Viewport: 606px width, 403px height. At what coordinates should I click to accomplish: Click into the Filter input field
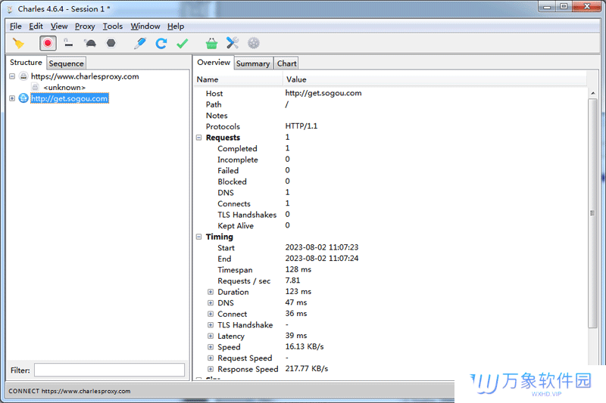tap(109, 370)
